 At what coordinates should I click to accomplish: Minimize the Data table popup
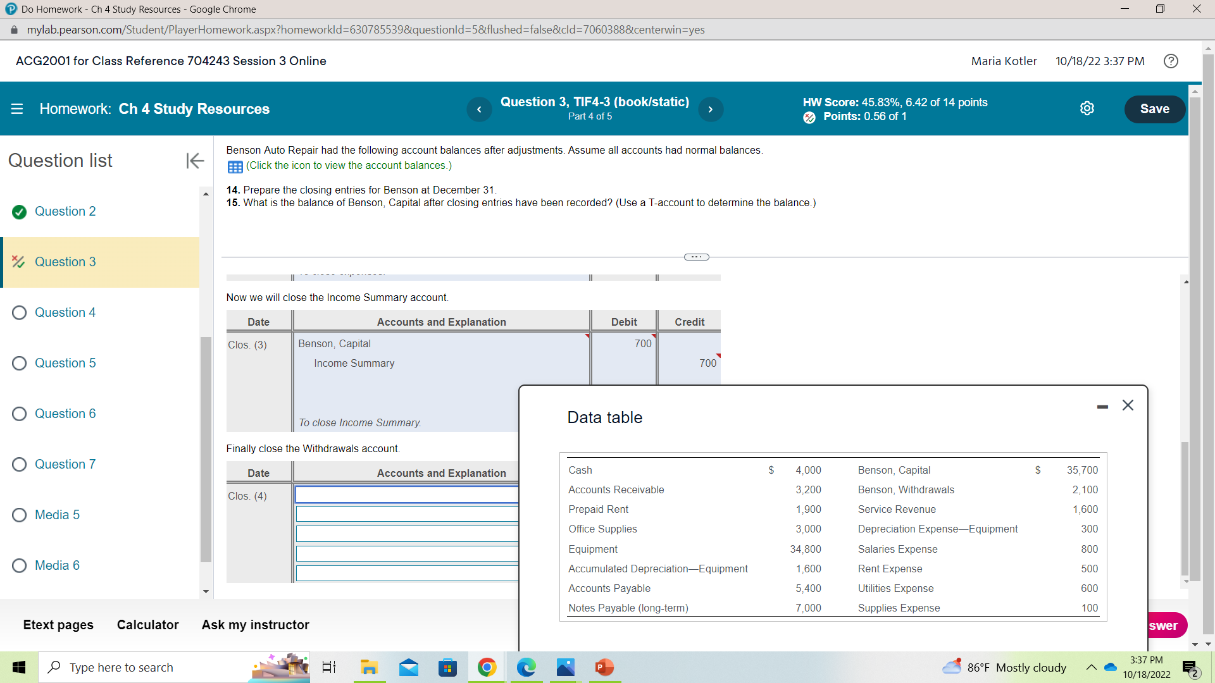pyautogui.click(x=1102, y=407)
